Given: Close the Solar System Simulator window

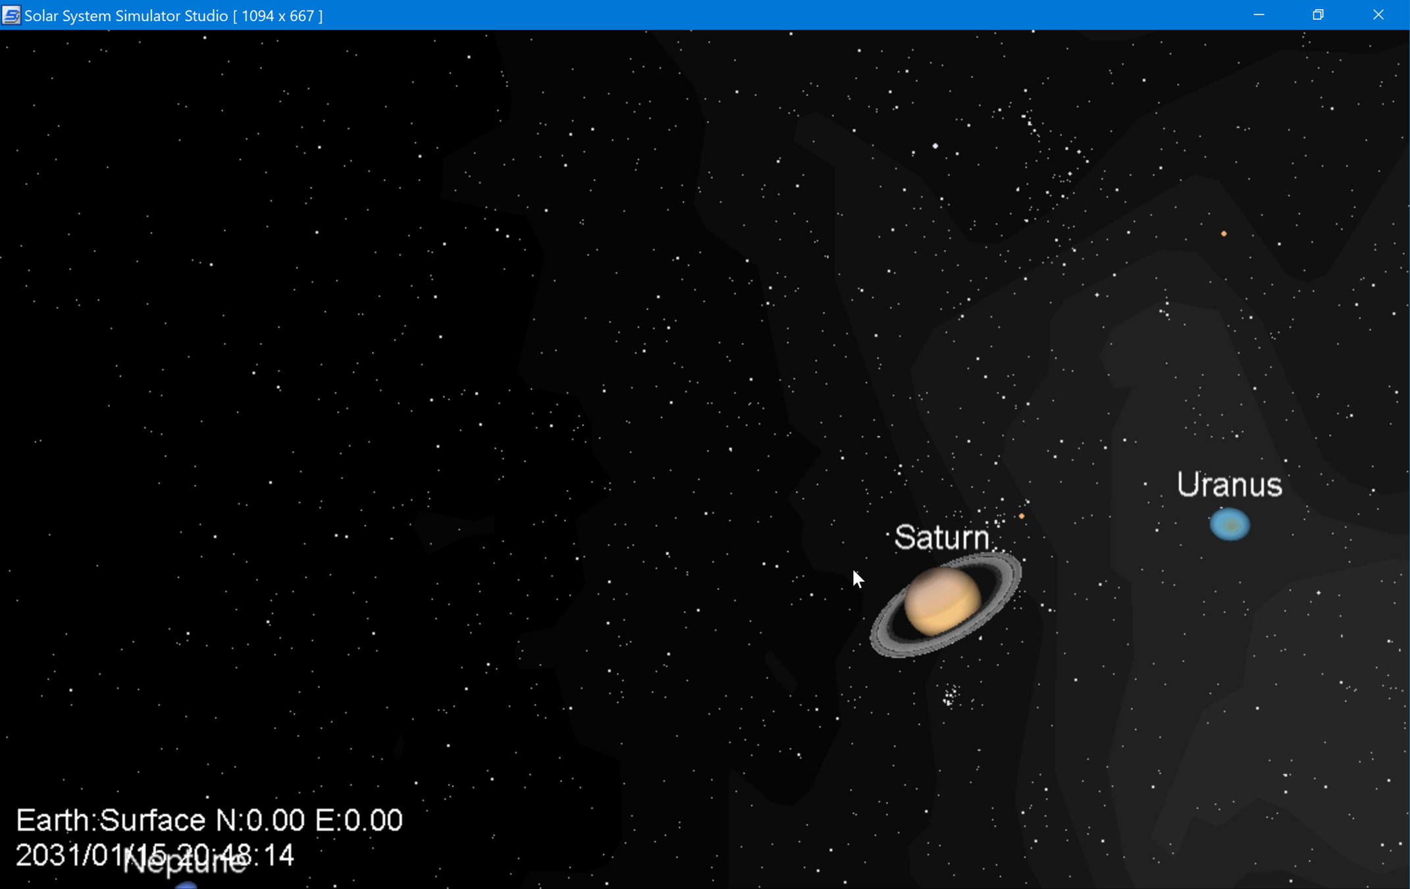Looking at the screenshot, I should [1378, 14].
